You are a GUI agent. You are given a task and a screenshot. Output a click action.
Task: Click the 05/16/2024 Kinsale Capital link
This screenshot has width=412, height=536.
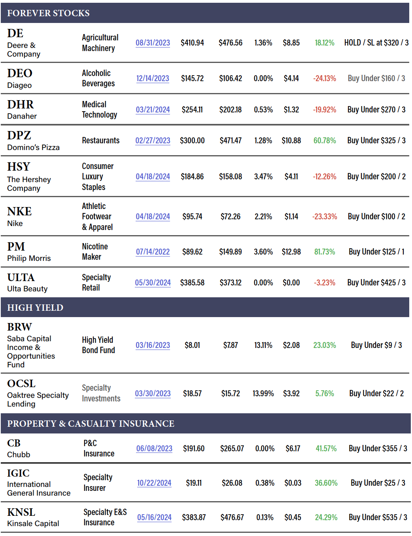pos(154,517)
